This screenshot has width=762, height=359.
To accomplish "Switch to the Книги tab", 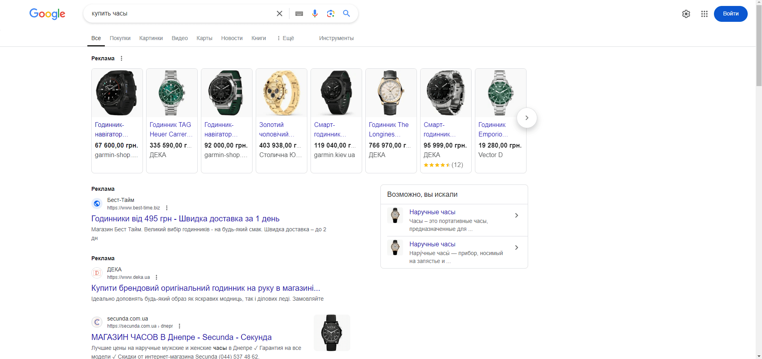I will (x=259, y=38).
